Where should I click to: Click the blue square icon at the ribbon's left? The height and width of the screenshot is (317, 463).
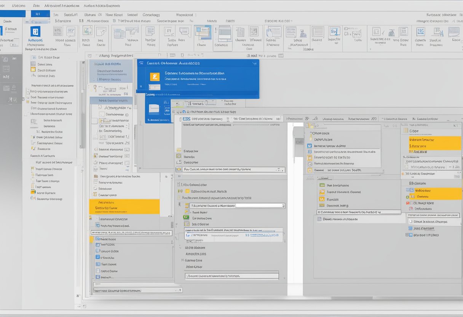35,32
